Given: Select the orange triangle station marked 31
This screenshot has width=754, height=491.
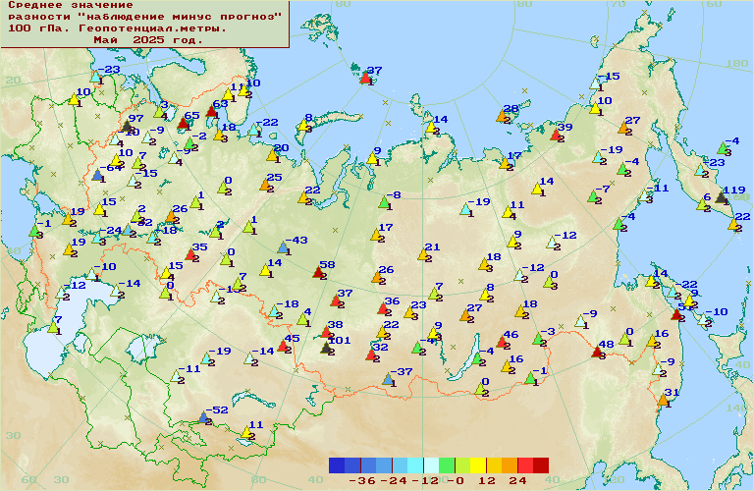Looking at the screenshot, I should [x=663, y=400].
